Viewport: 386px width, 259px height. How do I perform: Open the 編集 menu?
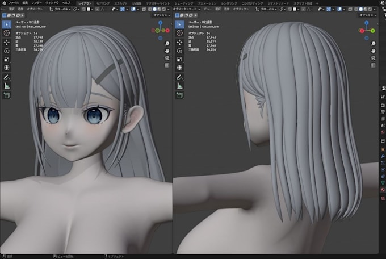[25, 3]
